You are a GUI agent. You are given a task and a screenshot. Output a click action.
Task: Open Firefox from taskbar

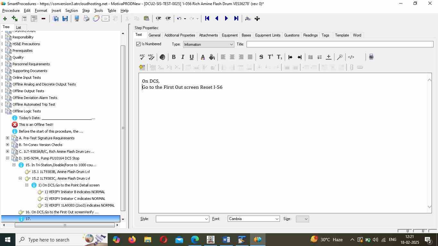click(132, 240)
